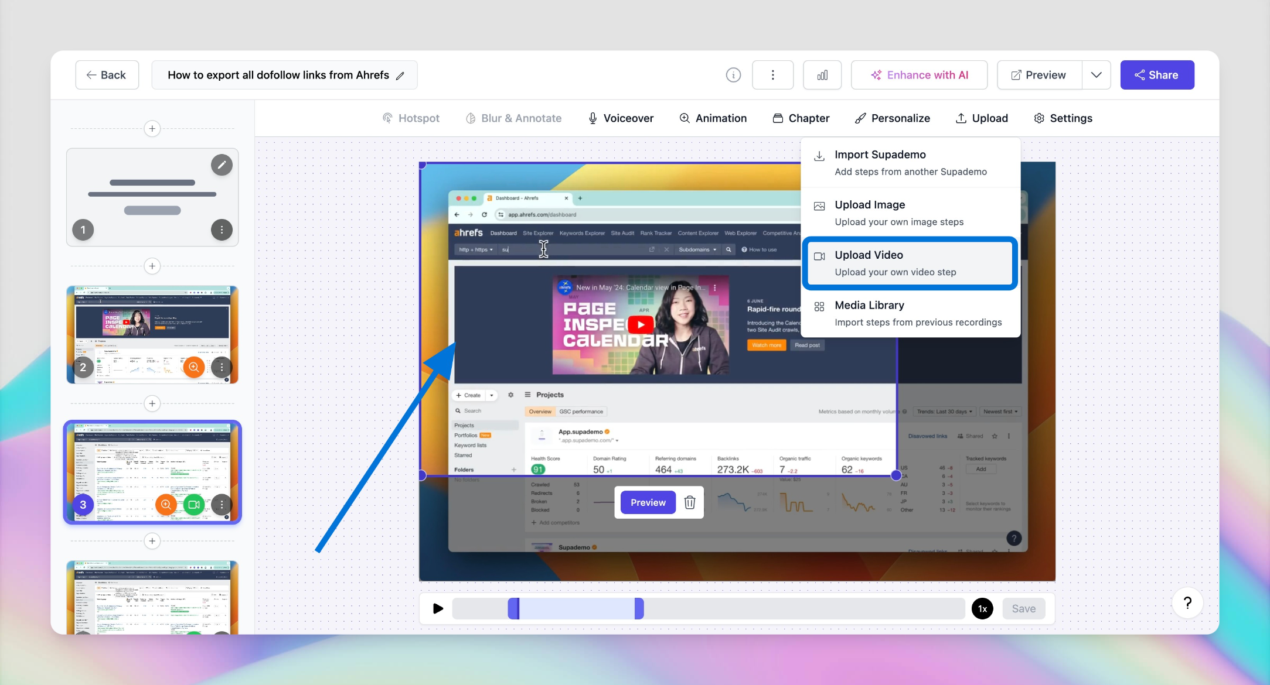Select the fourth slide thumbnail
Image resolution: width=1270 pixels, height=685 pixels.
pyautogui.click(x=152, y=597)
